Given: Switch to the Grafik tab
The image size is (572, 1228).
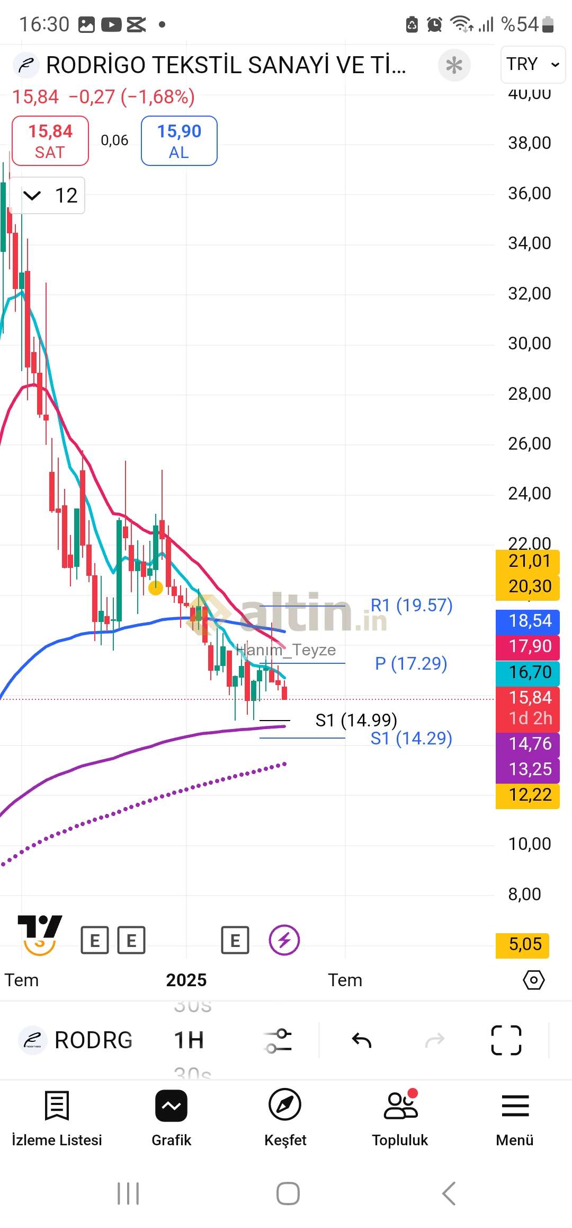Looking at the screenshot, I should [171, 1119].
